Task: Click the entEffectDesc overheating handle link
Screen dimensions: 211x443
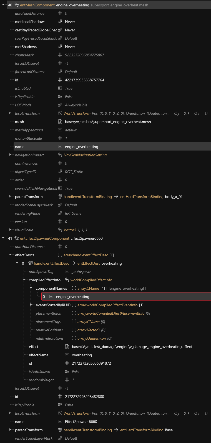Action: [x=99, y=263]
